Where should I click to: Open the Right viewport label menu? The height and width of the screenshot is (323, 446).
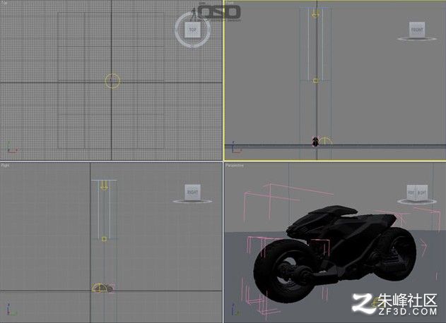tap(6, 165)
